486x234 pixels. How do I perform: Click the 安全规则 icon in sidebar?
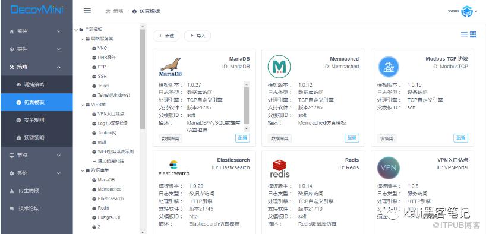18,120
